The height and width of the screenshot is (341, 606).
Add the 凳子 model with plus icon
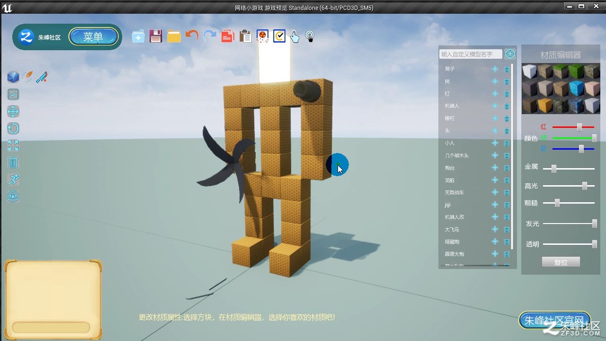495,69
